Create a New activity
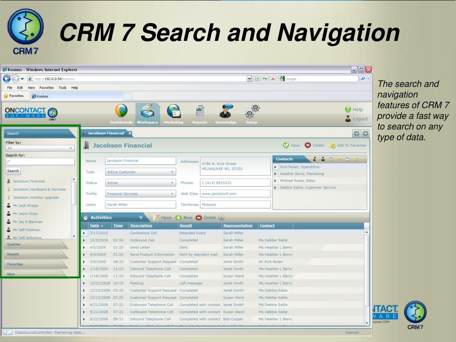This screenshot has height=342, width=456. tap(184, 217)
